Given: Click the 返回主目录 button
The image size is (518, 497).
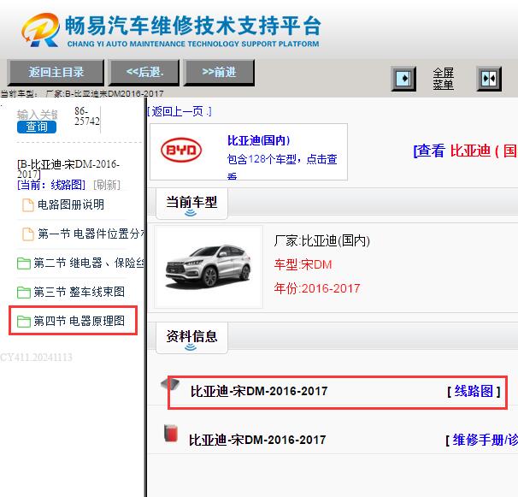Looking at the screenshot, I should [56, 72].
